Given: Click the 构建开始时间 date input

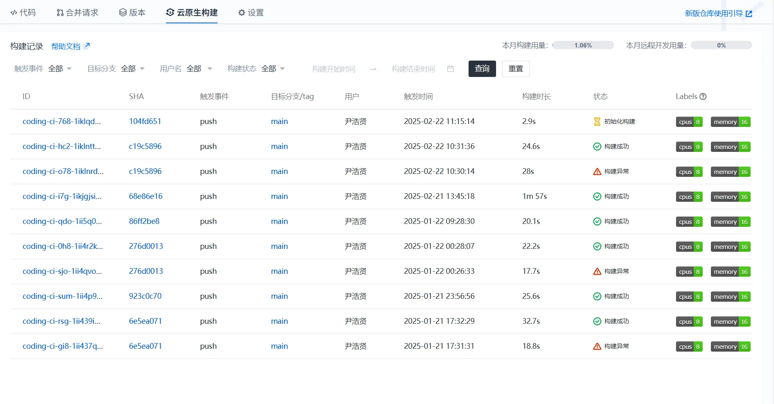Looking at the screenshot, I should [x=334, y=69].
